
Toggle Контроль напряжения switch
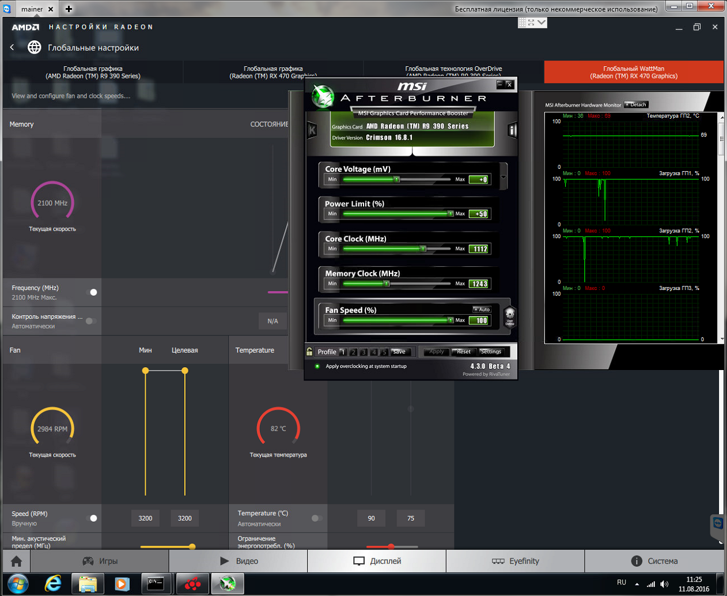click(x=90, y=321)
